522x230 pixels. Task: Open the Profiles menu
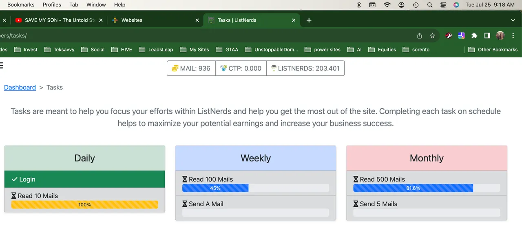click(x=52, y=5)
